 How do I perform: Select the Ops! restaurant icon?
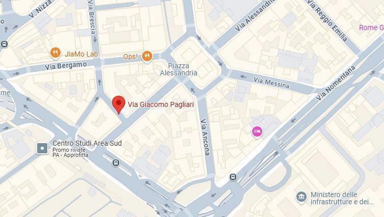[x=147, y=57]
